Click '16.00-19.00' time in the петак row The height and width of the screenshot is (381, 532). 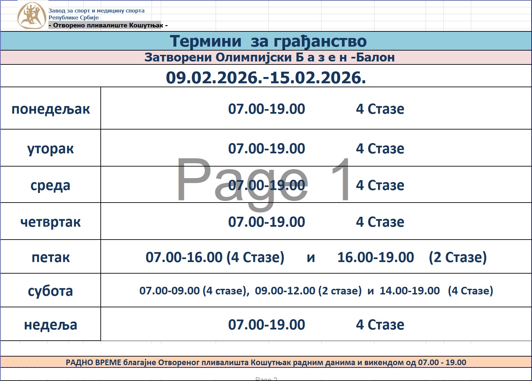click(375, 257)
